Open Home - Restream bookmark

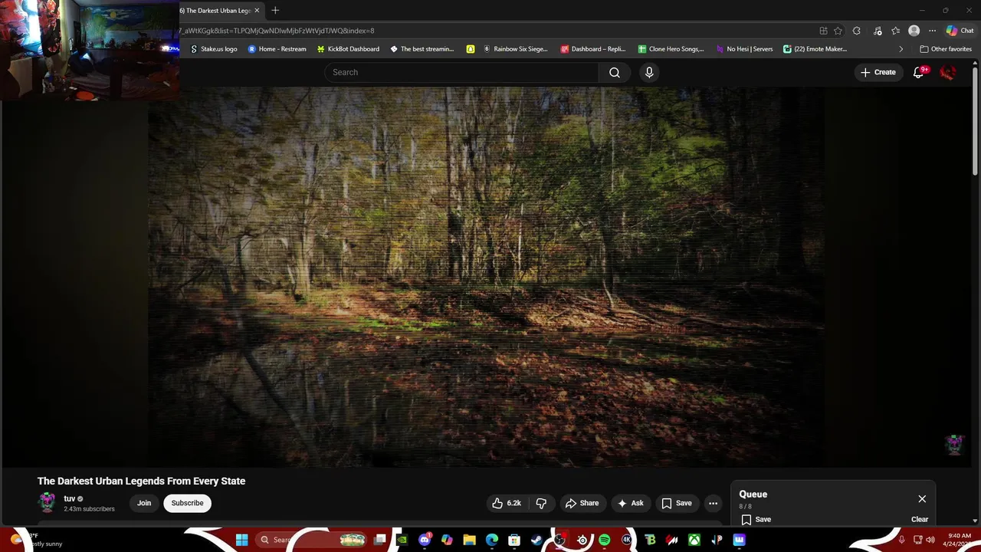(277, 49)
